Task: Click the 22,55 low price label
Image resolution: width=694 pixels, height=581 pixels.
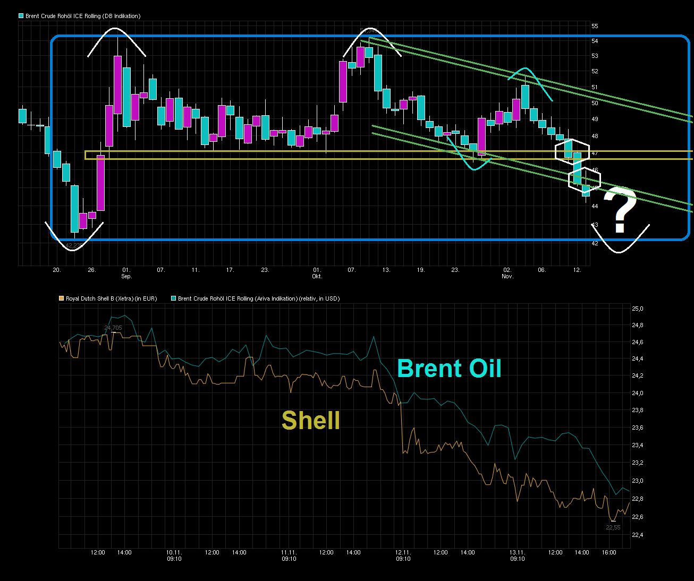Action: pos(613,527)
